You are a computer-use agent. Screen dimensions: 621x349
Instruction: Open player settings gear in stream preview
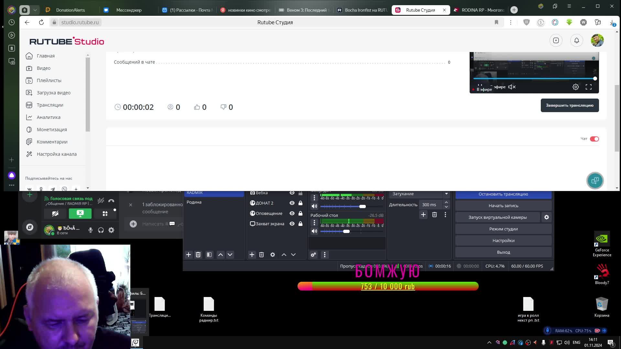(575, 87)
